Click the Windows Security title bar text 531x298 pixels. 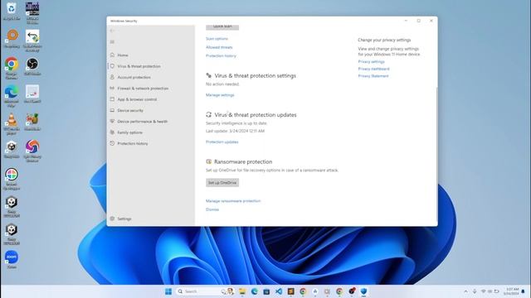tap(124, 21)
